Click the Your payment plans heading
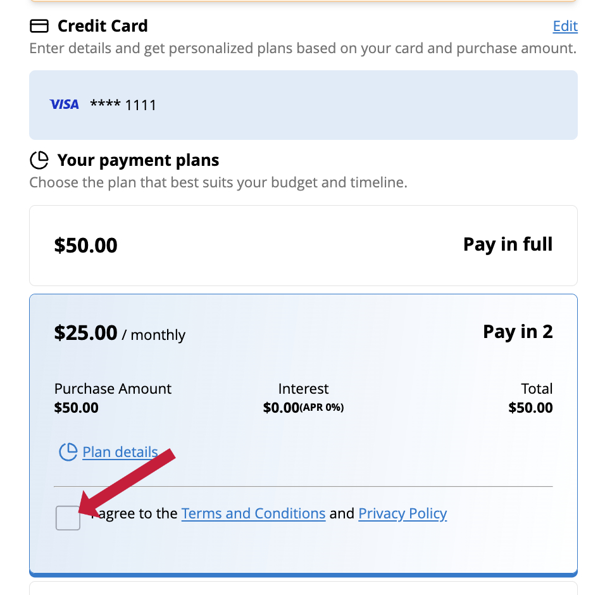 click(x=138, y=160)
